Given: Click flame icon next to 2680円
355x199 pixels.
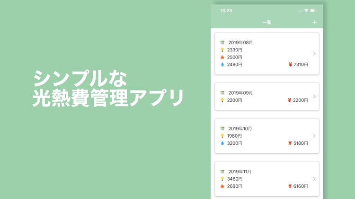Looking at the screenshot, I should [x=222, y=186].
